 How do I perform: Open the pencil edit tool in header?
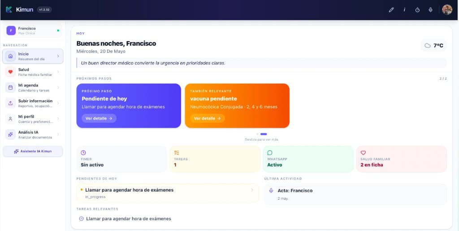(x=391, y=10)
